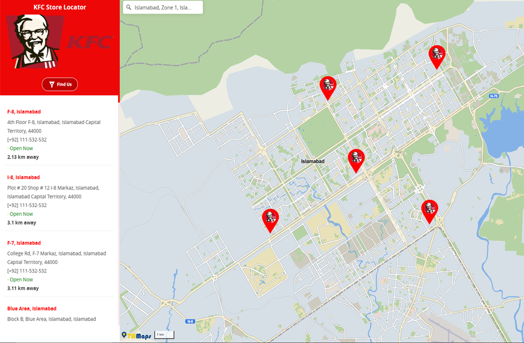
Task: Select the KFC pin beside the Islamabad label
Action: (356, 159)
